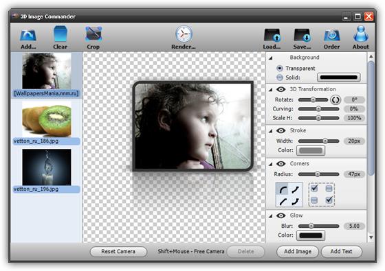Click the [WallpapersMania.nnm.ru] label
Image resolution: width=385 pixels, height=271 pixels.
click(47, 93)
